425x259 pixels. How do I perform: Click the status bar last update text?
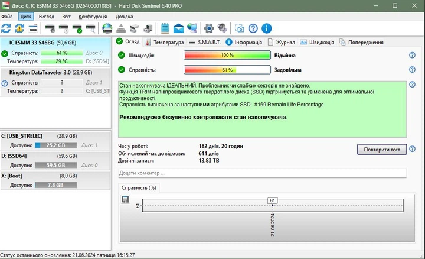click(67, 255)
